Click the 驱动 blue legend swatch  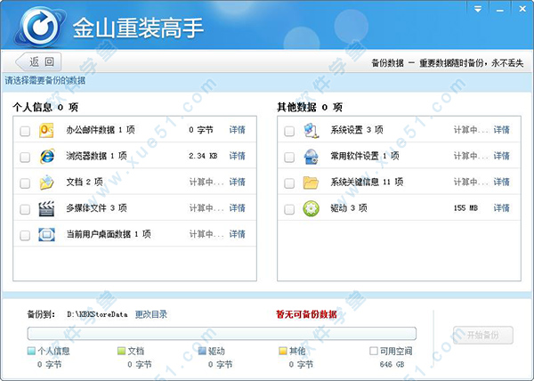point(202,351)
